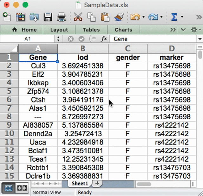The width and height of the screenshot is (203, 196).
Task: Show more toolbar items chevron
Action: (x=199, y=17)
